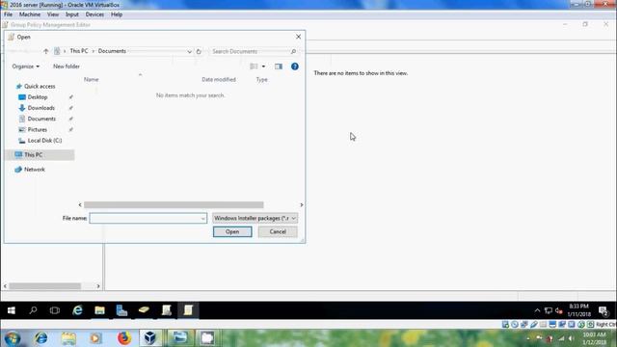
Task: Show hidden guest tray icons chevron
Action: click(537, 310)
